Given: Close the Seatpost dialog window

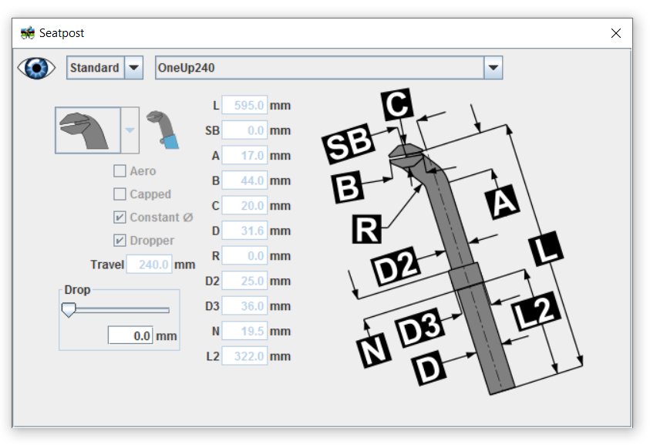Looking at the screenshot, I should point(615,33).
